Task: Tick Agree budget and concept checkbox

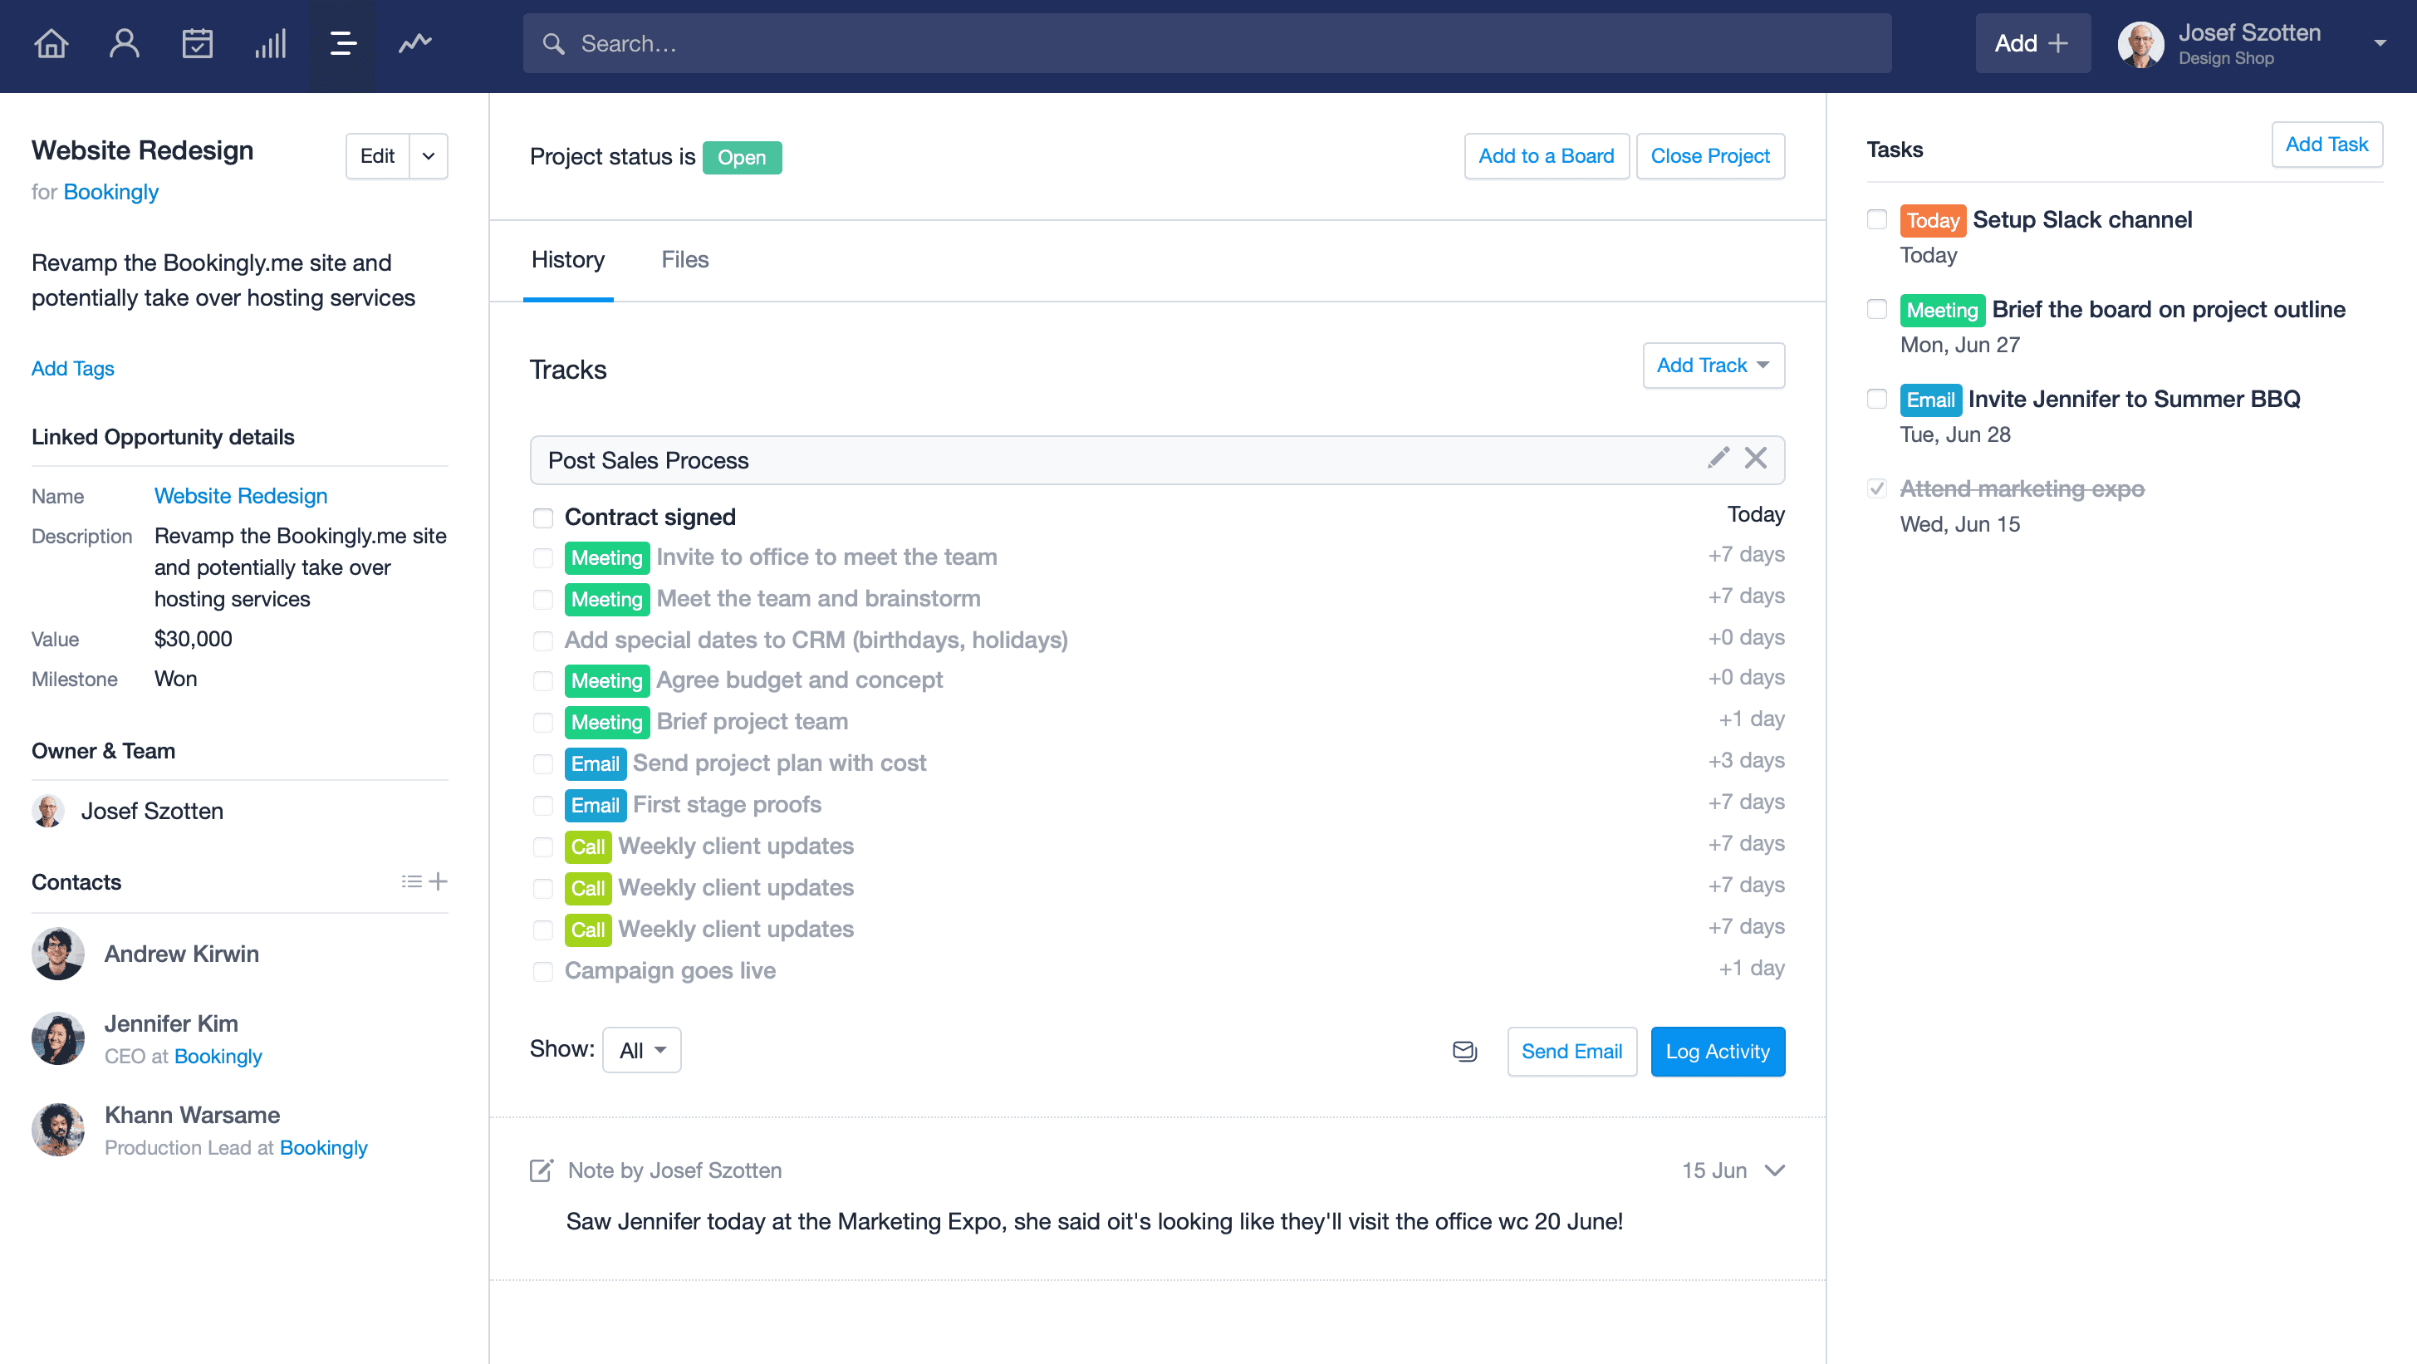Action: coord(543,681)
